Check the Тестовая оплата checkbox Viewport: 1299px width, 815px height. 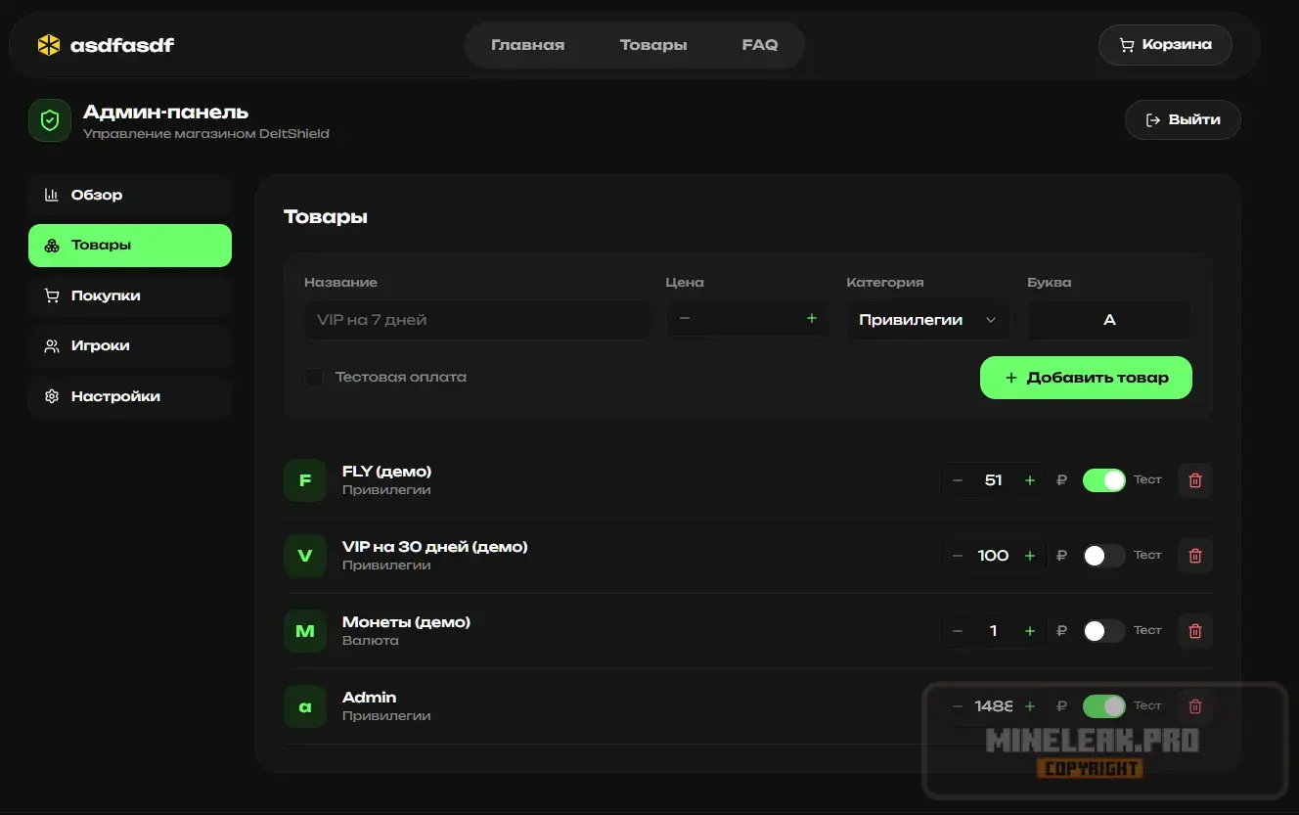point(314,377)
